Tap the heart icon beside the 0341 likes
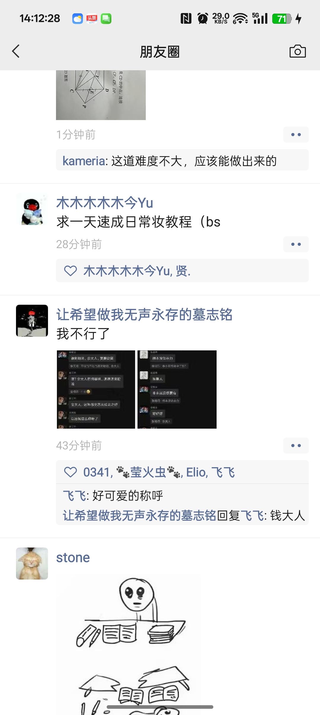 (71, 472)
